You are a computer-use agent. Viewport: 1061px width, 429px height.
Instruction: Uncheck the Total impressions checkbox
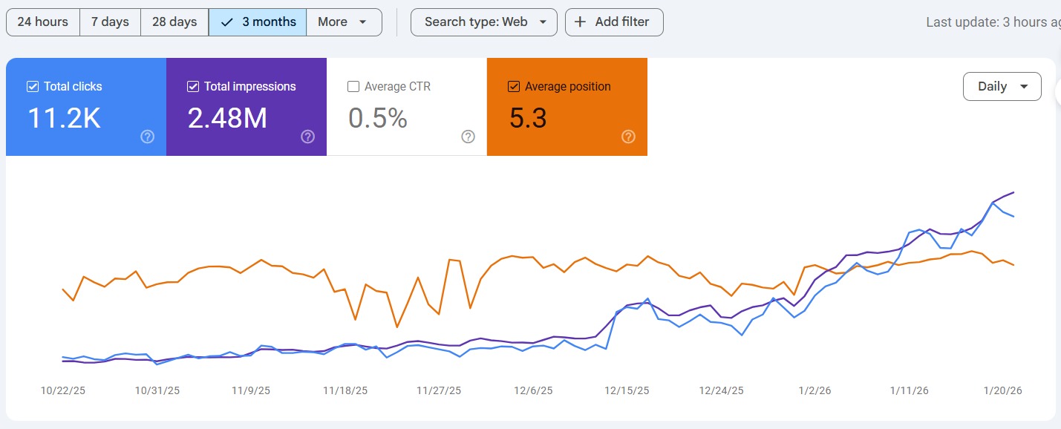pyautogui.click(x=193, y=87)
